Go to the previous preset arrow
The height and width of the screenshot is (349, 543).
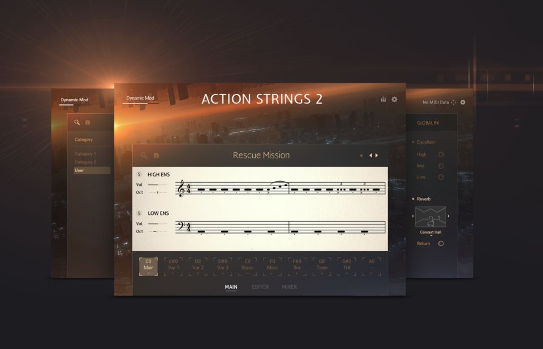[370, 156]
